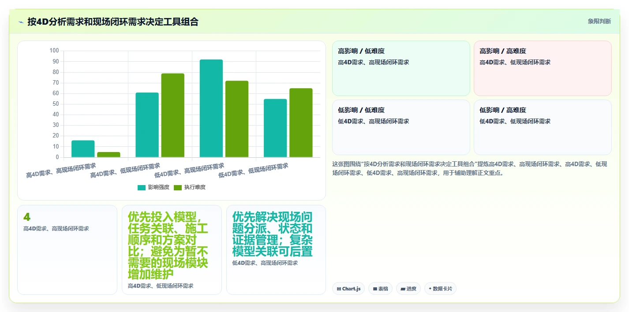This screenshot has height=312, width=629.
Task: Click the green 执行难度 bar valued 72
Action: (x=237, y=119)
